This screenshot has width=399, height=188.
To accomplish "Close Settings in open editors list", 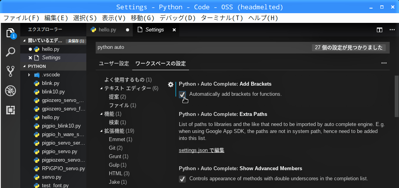I will click(30, 58).
